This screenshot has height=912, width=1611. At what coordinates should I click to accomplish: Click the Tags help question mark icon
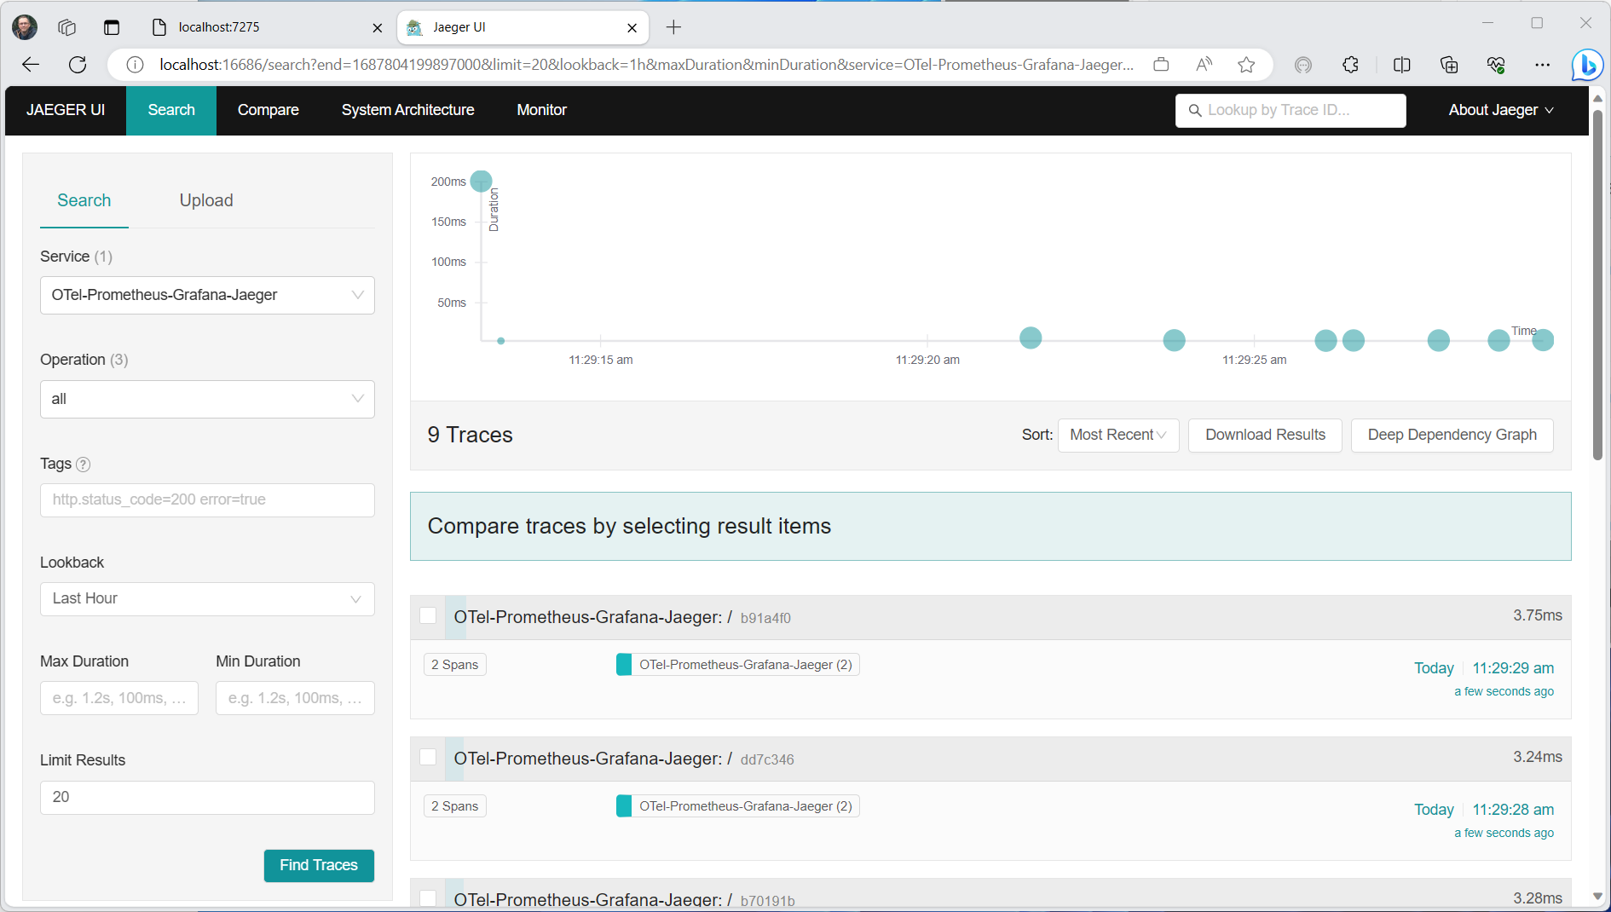click(x=83, y=465)
